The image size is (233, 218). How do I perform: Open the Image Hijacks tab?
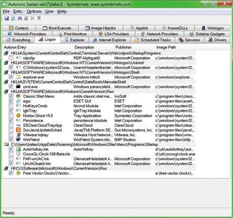tap(101, 28)
